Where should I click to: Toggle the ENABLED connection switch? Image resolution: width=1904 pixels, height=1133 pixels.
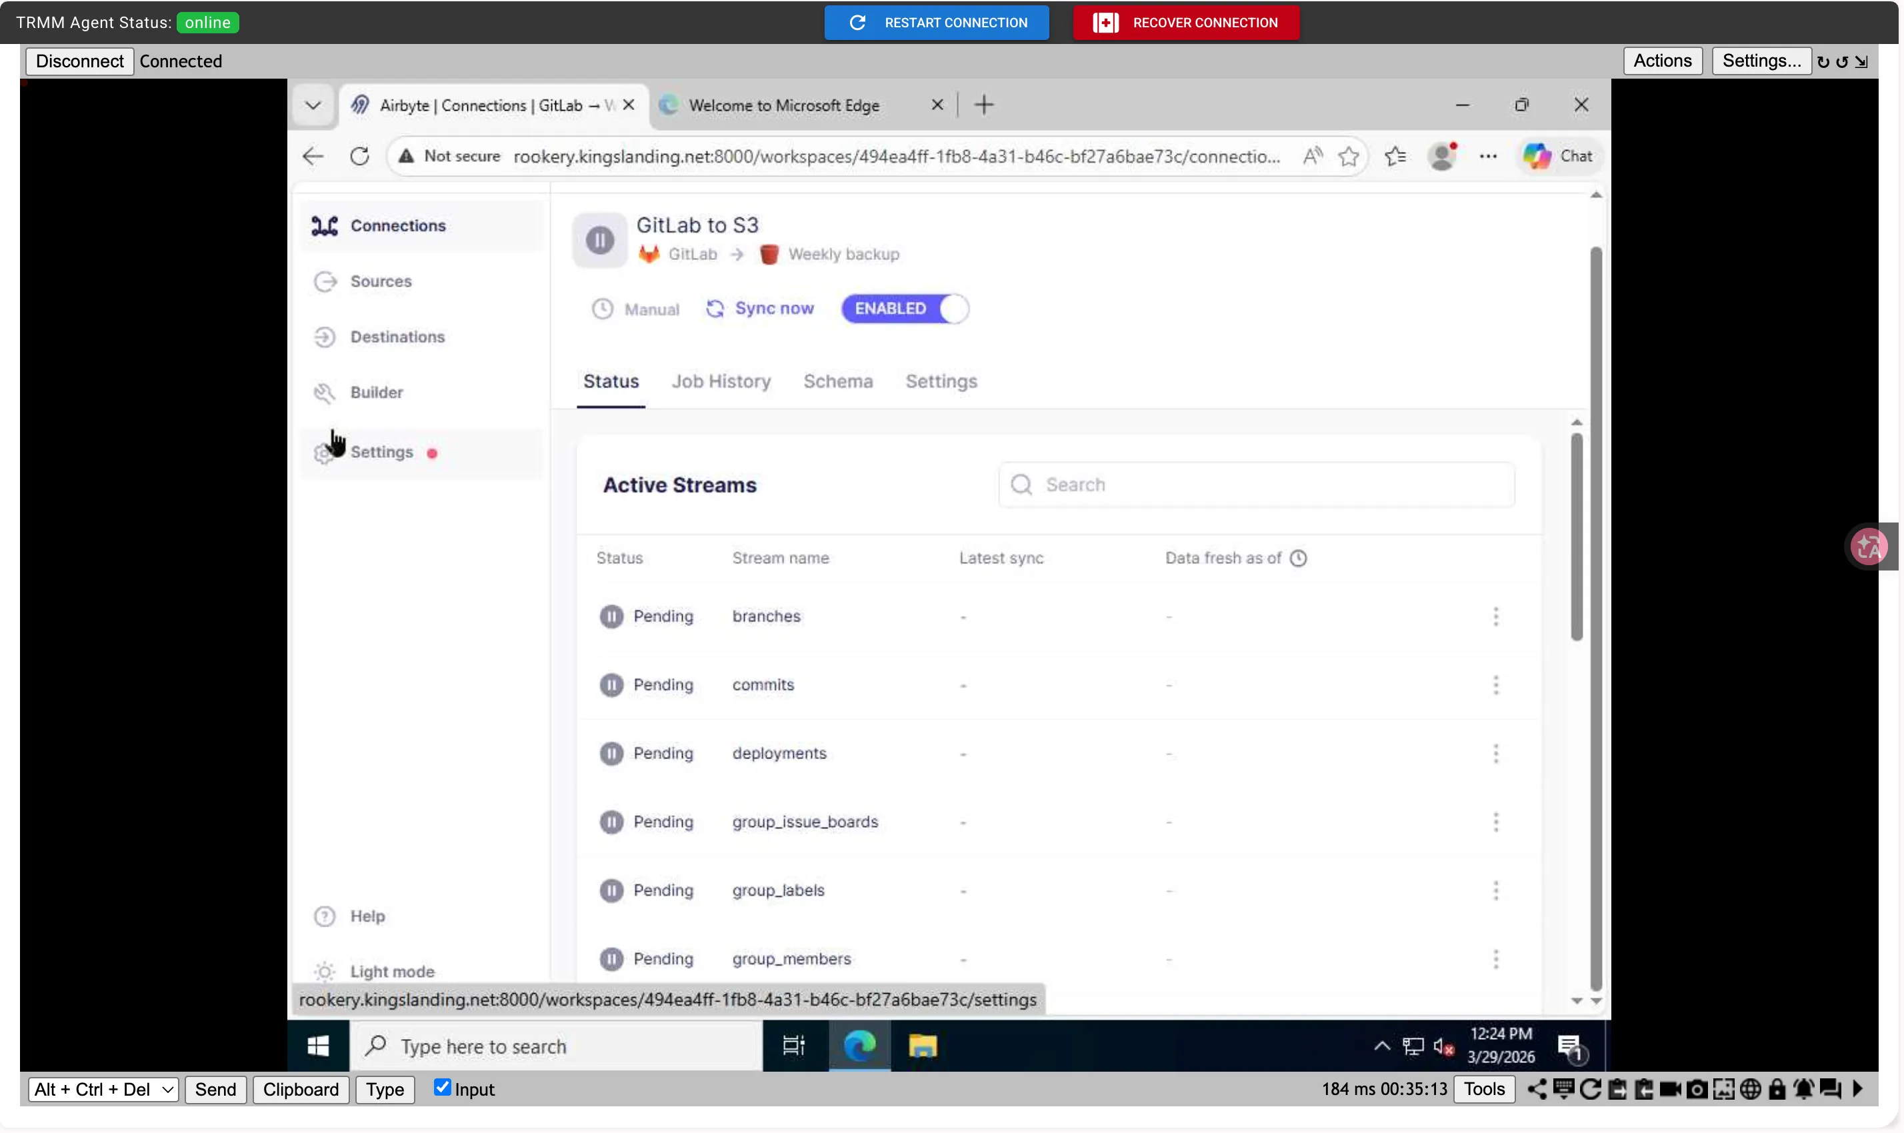pyautogui.click(x=905, y=309)
